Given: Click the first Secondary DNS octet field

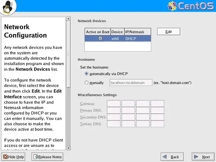Looking at the screenshot, I should pyautogui.click(x=113, y=117).
